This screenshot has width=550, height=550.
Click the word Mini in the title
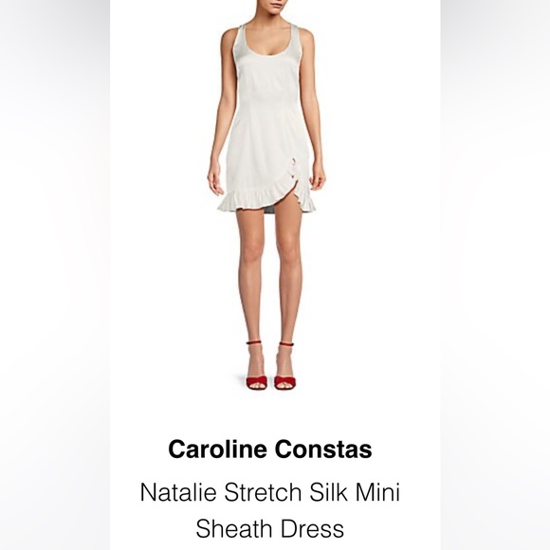[x=378, y=492]
